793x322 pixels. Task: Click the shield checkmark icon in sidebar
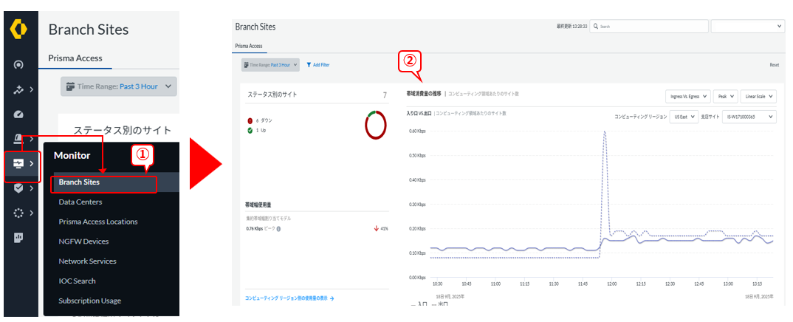pos(19,188)
